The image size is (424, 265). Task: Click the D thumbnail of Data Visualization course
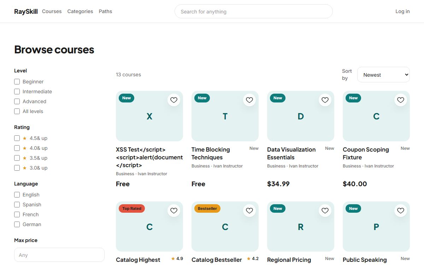pyautogui.click(x=301, y=116)
